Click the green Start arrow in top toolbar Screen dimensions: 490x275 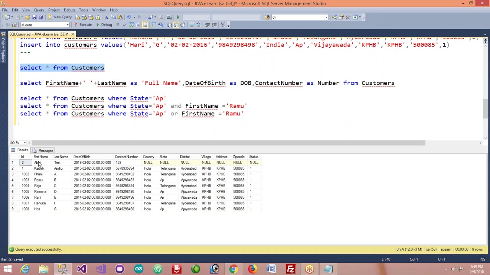coord(178,17)
